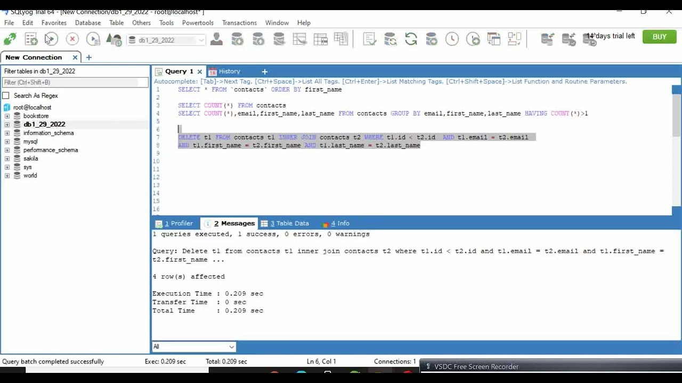Click the red stop query icon
682x383 pixels.
[72, 39]
